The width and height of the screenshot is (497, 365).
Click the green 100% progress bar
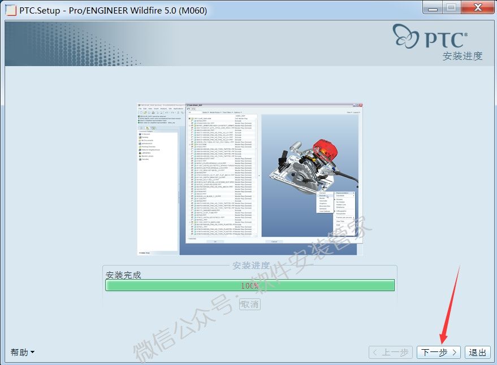coord(249,285)
